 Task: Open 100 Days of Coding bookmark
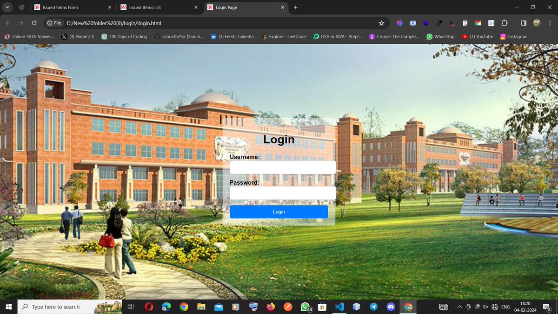click(124, 36)
